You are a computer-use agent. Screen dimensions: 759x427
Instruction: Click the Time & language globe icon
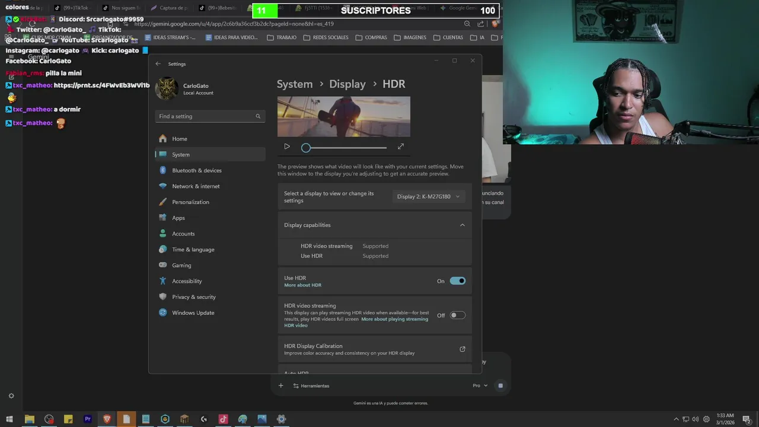click(x=163, y=250)
